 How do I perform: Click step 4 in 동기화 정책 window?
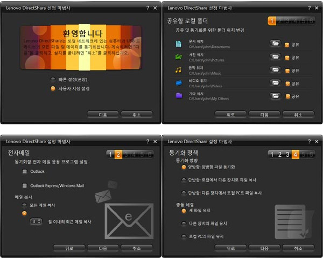[296, 155]
